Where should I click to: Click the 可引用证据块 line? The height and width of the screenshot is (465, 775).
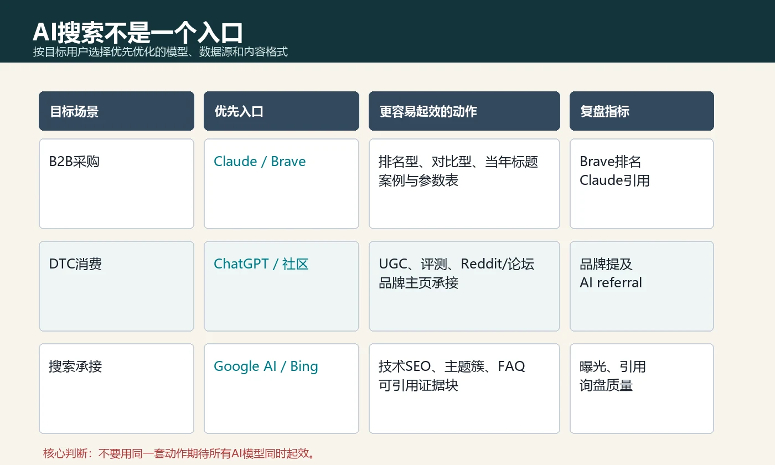[418, 385]
